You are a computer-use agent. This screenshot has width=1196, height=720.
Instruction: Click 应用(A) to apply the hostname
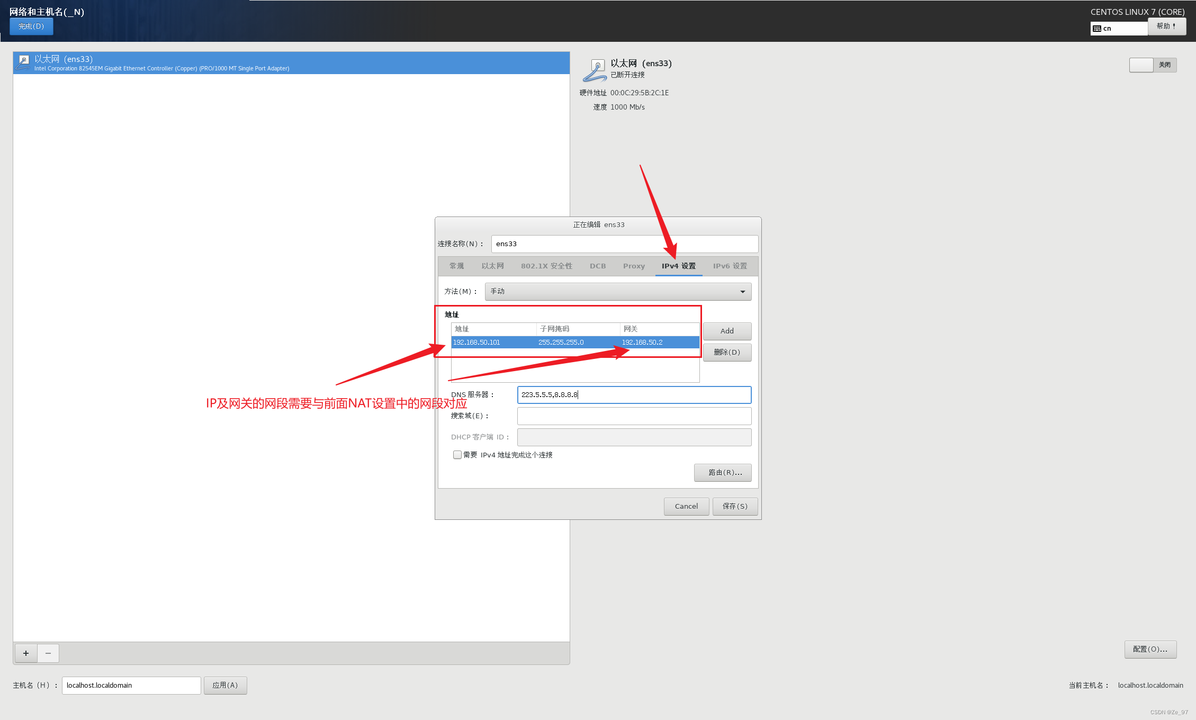coord(225,685)
